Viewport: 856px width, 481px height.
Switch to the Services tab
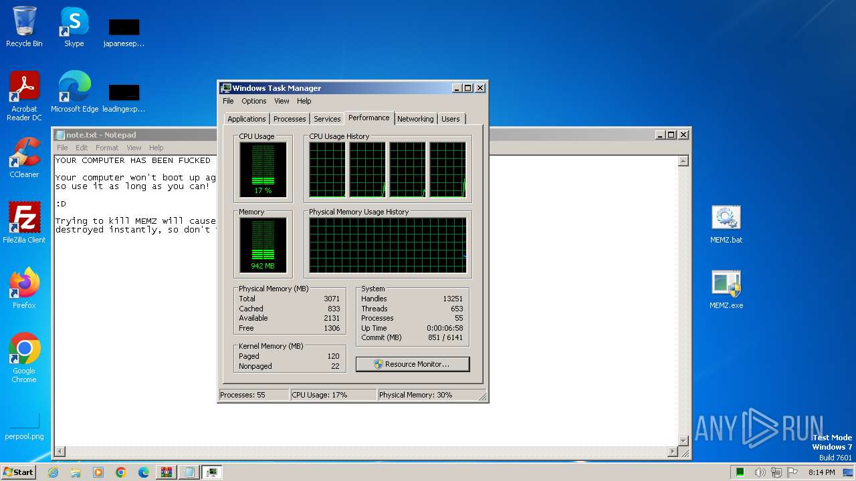[x=327, y=119]
